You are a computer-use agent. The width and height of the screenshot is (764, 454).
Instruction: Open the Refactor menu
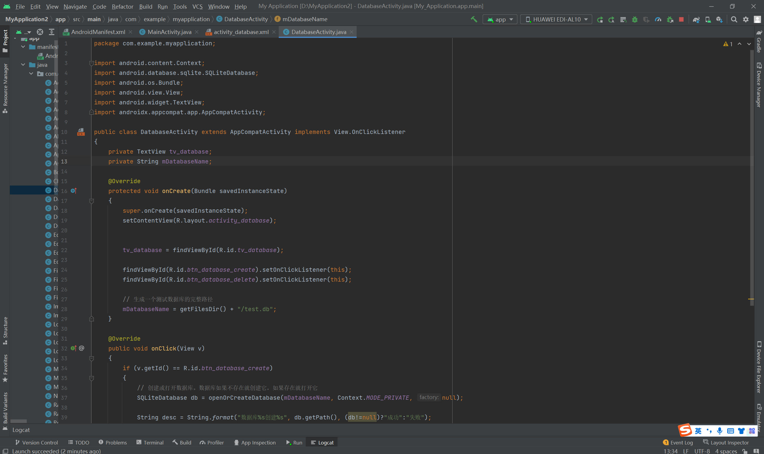point(122,7)
